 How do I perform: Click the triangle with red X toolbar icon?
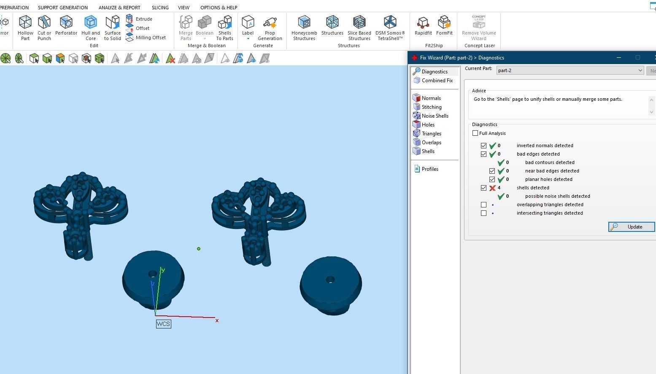pos(170,58)
